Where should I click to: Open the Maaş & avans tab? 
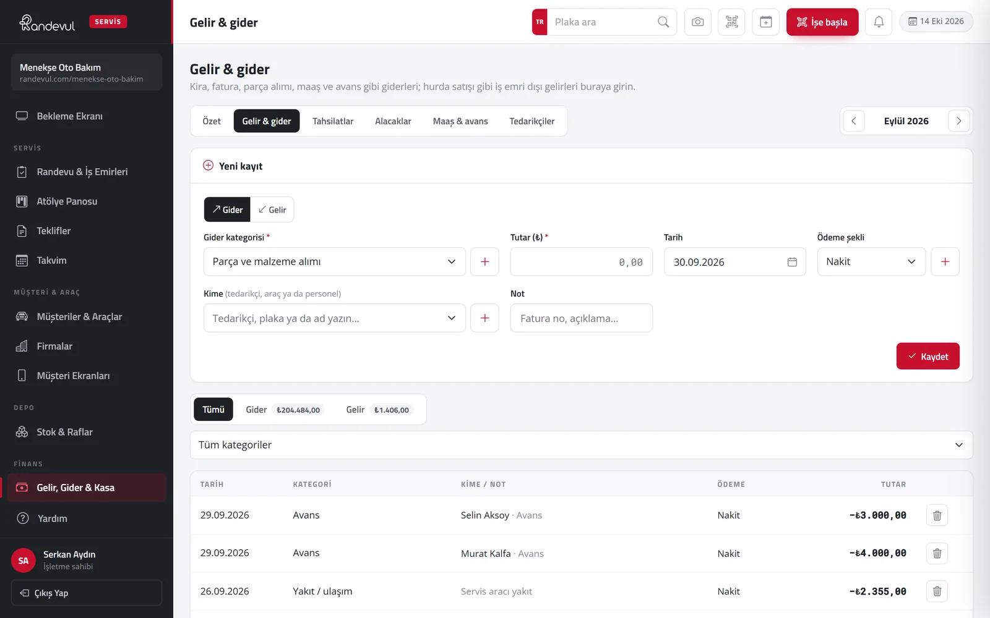point(460,121)
